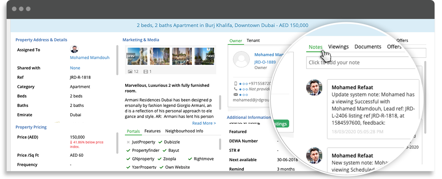Click the green check next to GNproperty
This screenshot has width=442, height=179.
coord(128,159)
